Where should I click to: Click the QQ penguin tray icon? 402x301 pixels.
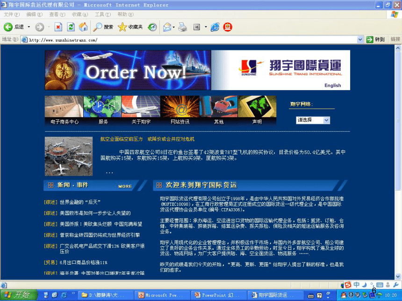click(x=344, y=295)
